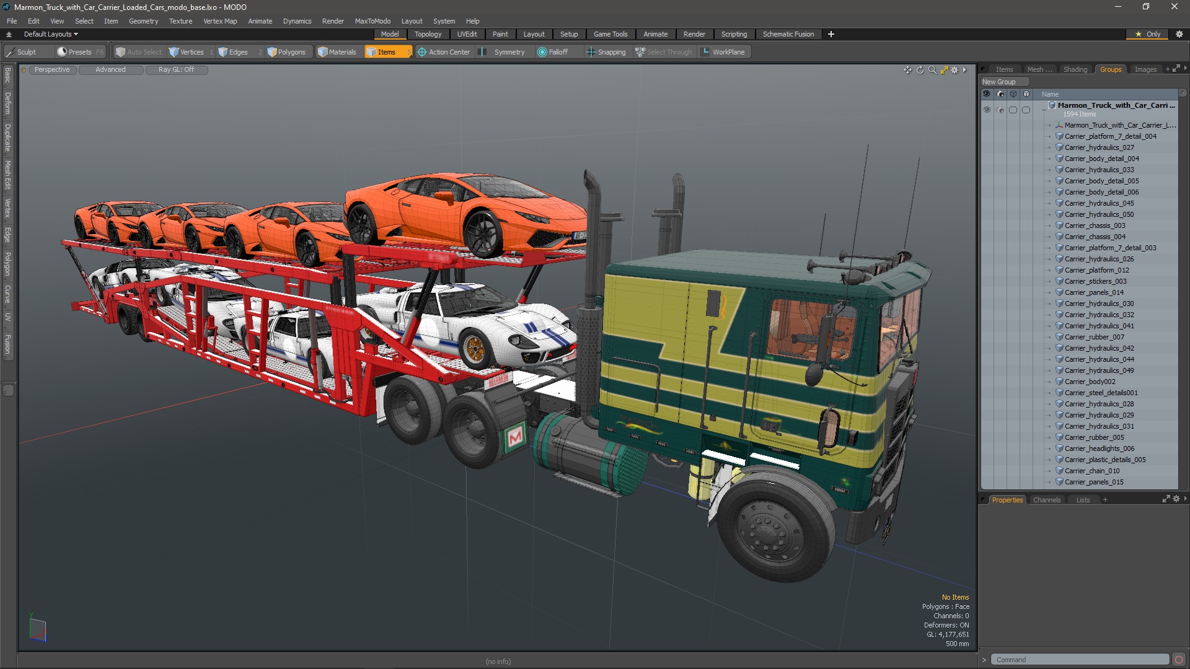Pan the viewport with the move-view icon
The image size is (1190, 669).
[907, 70]
